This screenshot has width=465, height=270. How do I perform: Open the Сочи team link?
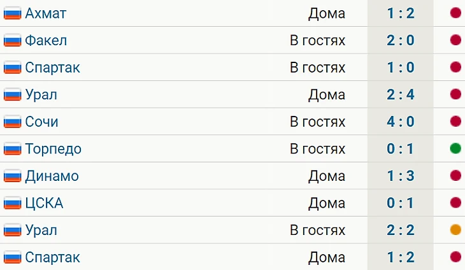41,122
